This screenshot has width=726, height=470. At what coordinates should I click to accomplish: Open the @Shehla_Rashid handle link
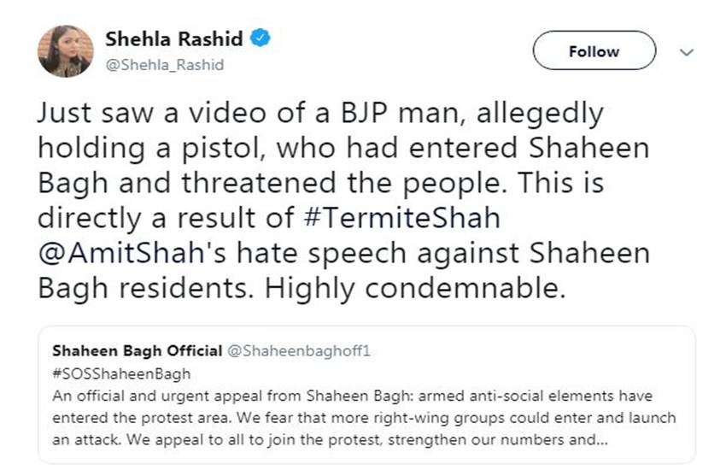pos(152,64)
